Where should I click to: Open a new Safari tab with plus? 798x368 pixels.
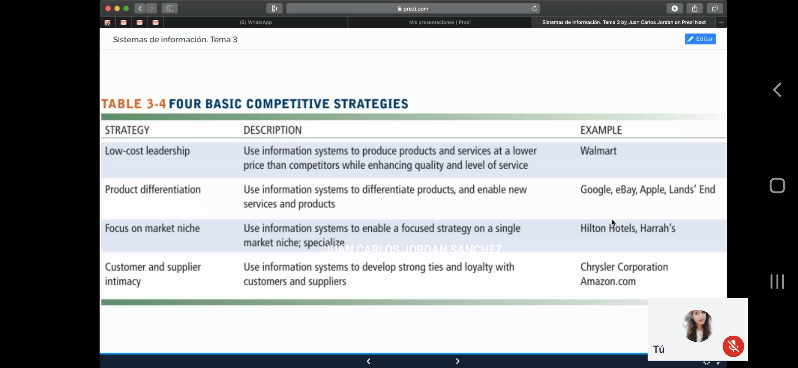point(721,22)
